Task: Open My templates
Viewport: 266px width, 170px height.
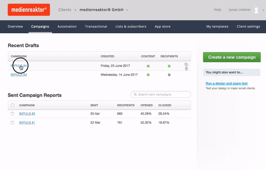Action: point(217,27)
